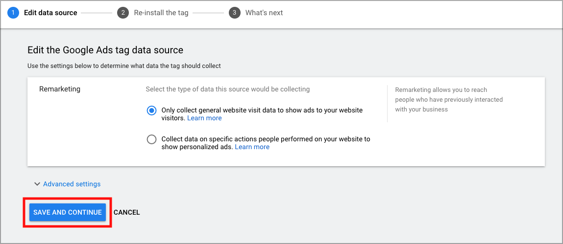563x244 pixels.
Task: Click the step 3 circle icon
Action: (x=235, y=13)
